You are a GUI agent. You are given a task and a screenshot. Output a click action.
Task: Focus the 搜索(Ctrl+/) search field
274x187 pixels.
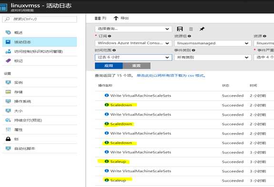click(39, 19)
